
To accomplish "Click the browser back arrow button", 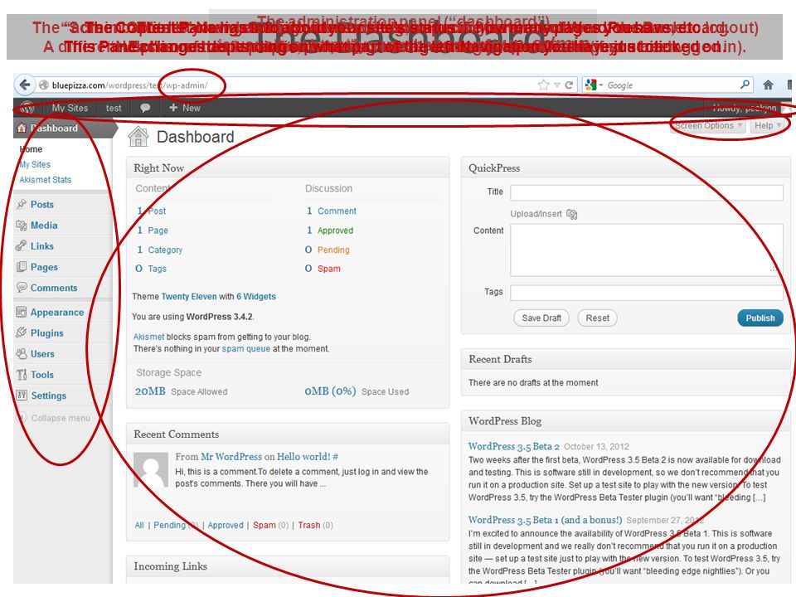I will (24, 85).
